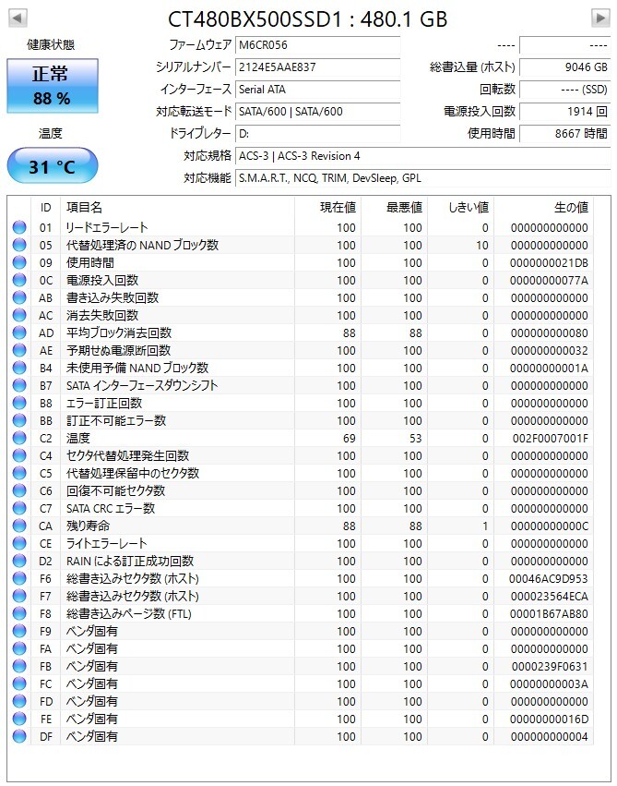Click the 正常 88 % health status button

[53, 86]
